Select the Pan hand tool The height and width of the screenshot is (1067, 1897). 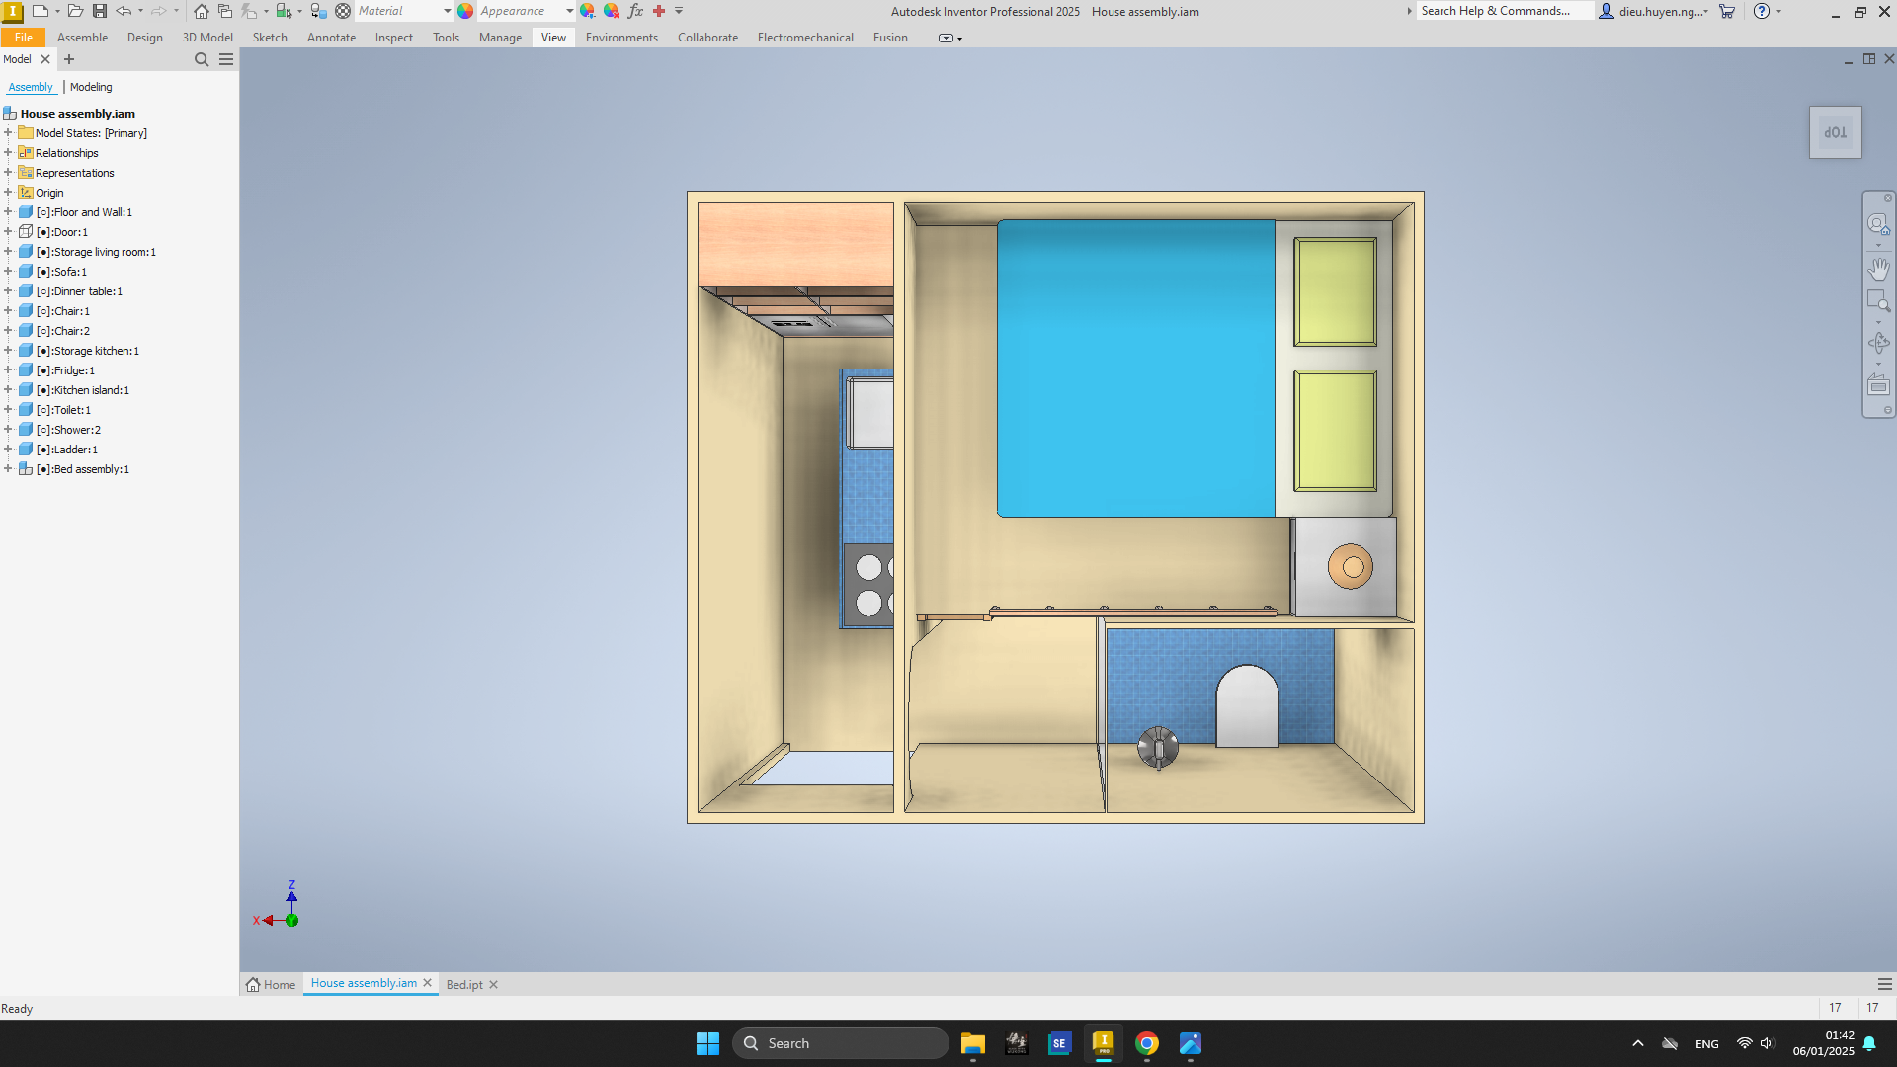[1878, 268]
